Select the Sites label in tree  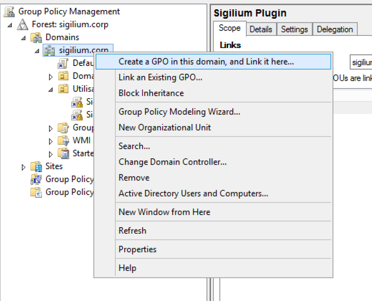(x=54, y=166)
